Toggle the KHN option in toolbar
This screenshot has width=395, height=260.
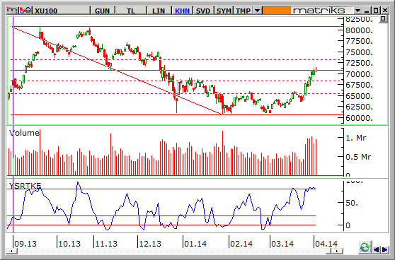(x=182, y=11)
